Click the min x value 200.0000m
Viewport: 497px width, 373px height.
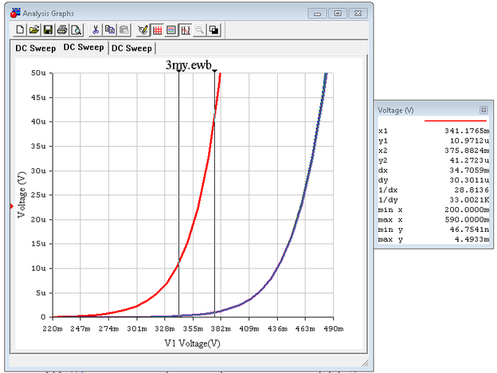pyautogui.click(x=467, y=210)
